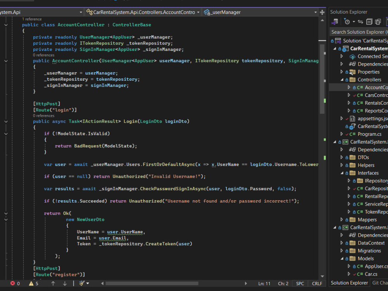The height and width of the screenshot is (291, 388).
Task: Select the IRepository folder
Action: pos(376,181)
